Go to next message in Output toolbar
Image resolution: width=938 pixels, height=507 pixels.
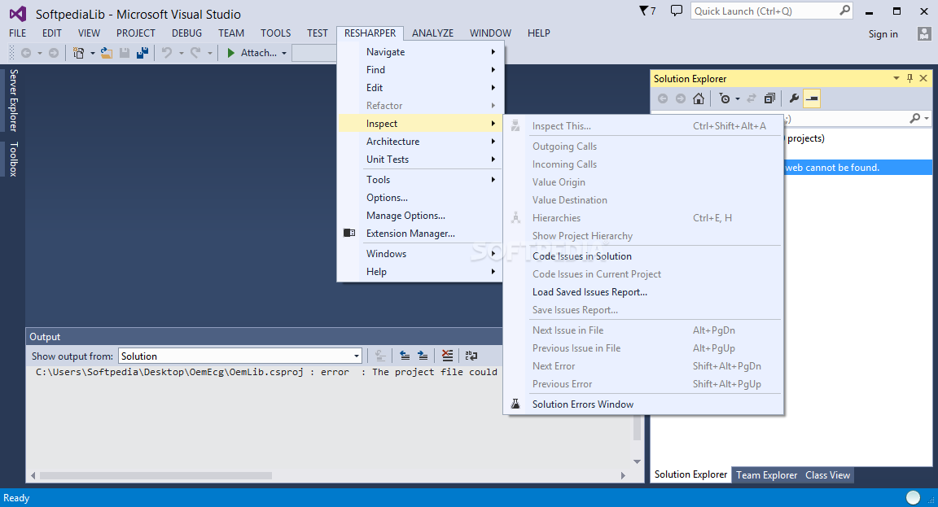point(423,356)
